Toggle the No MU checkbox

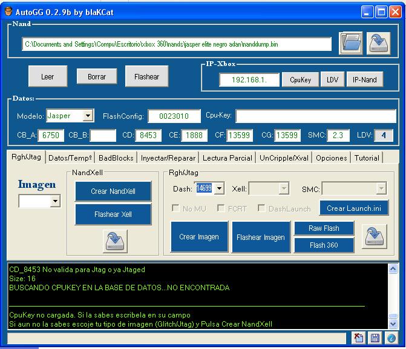[x=175, y=208]
